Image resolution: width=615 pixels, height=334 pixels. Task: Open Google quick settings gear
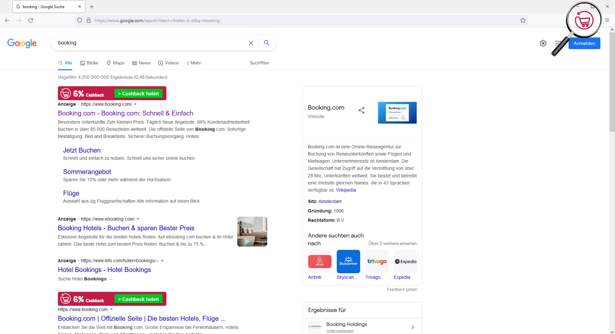point(543,43)
